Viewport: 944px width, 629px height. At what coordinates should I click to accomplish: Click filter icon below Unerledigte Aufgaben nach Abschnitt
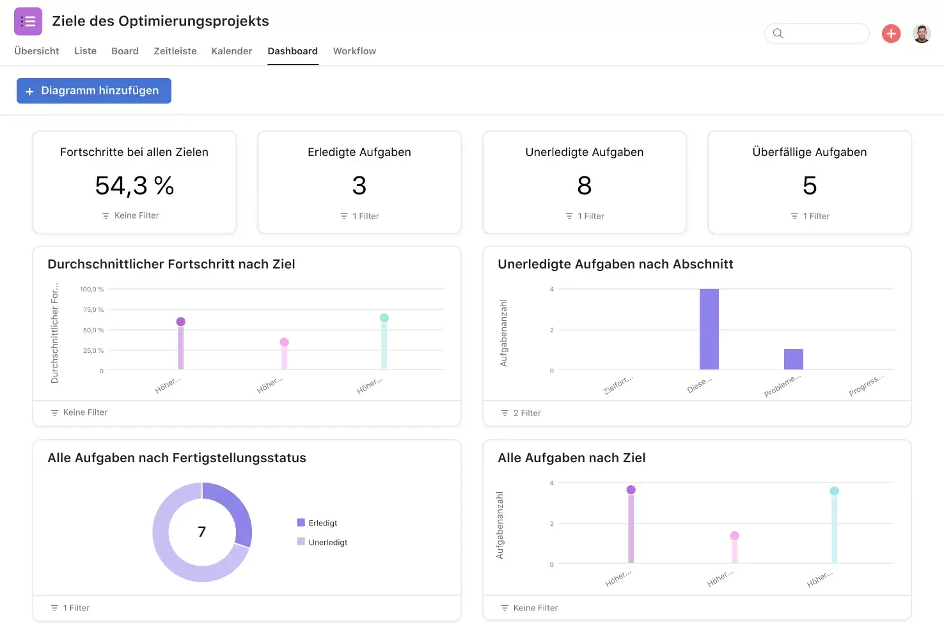click(505, 414)
